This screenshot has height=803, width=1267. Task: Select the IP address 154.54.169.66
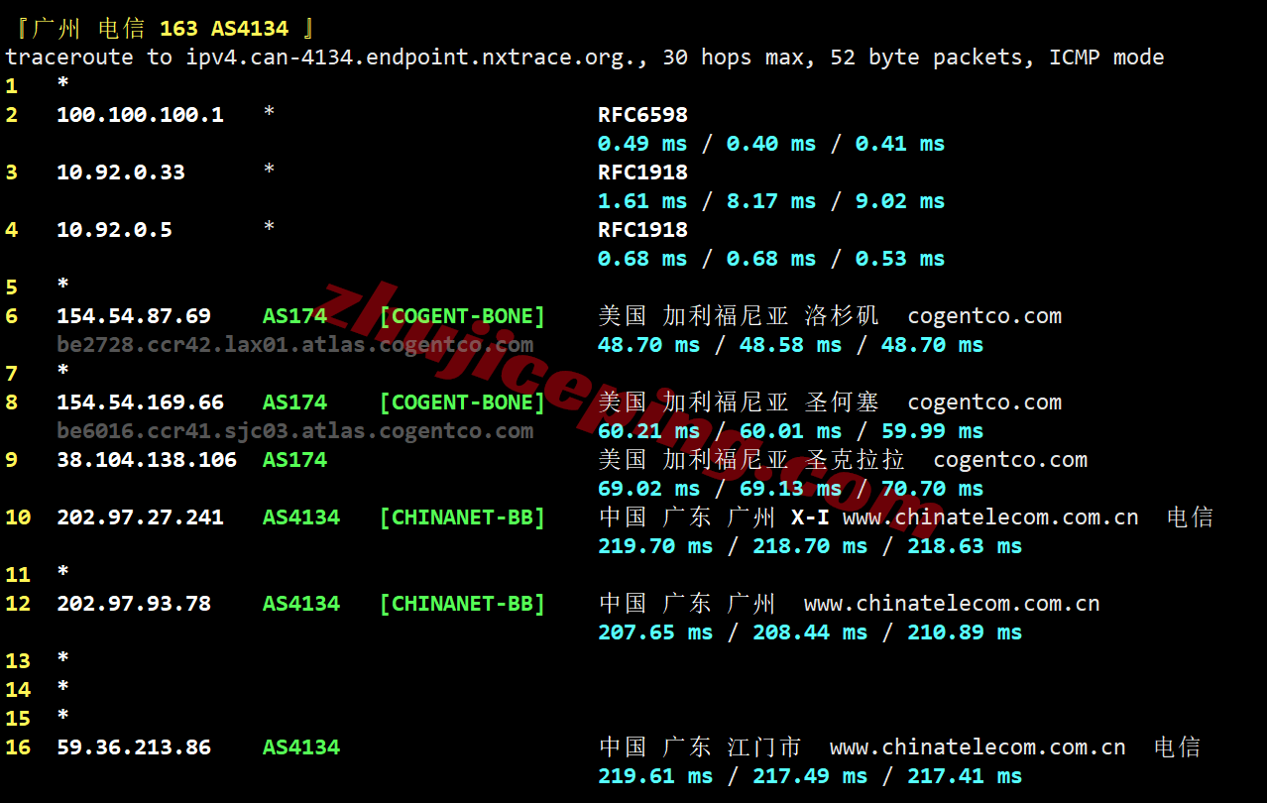pos(140,402)
